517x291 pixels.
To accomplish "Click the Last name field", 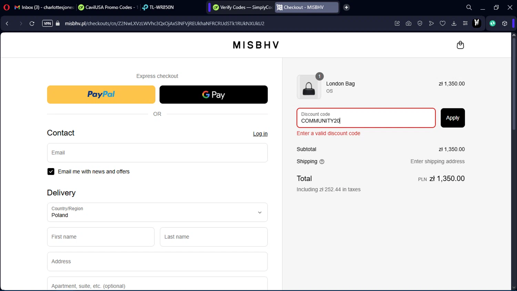I will pos(214,237).
